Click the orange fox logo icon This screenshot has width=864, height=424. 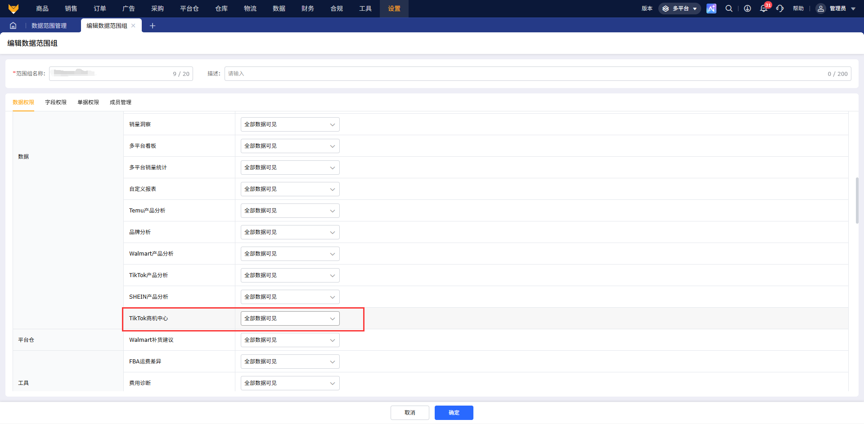tap(13, 9)
